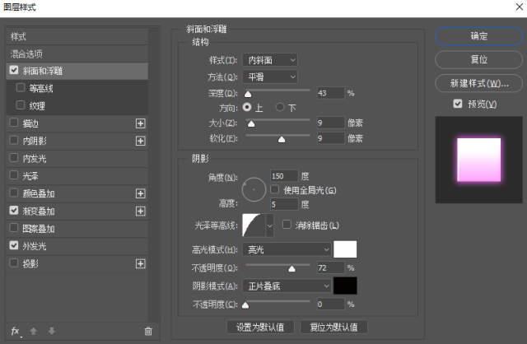527x344 pixels.
Task: Enable the 内发光 checkbox
Action: pos(14,157)
